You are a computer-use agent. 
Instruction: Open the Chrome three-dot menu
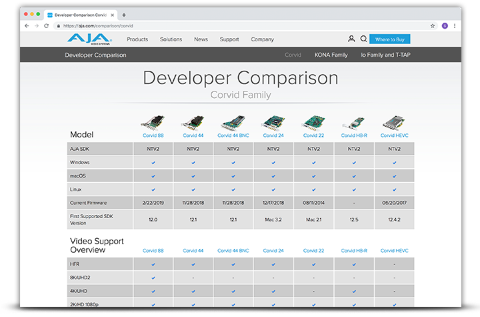(455, 25)
